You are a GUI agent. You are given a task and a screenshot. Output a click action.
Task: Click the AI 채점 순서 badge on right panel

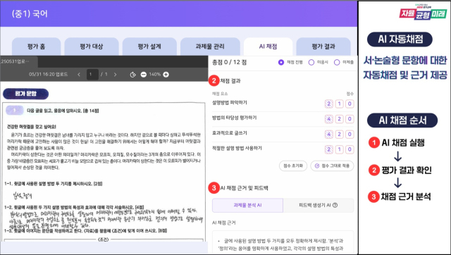(x=402, y=120)
